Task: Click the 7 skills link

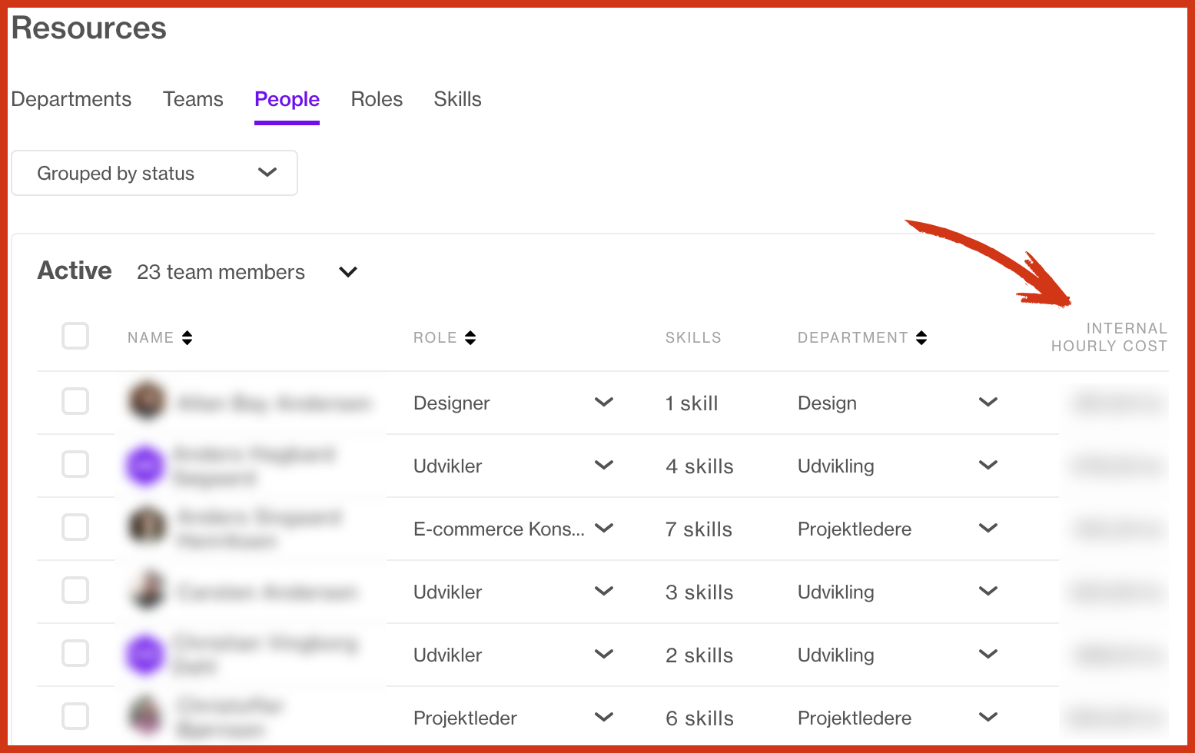Action: (x=699, y=529)
